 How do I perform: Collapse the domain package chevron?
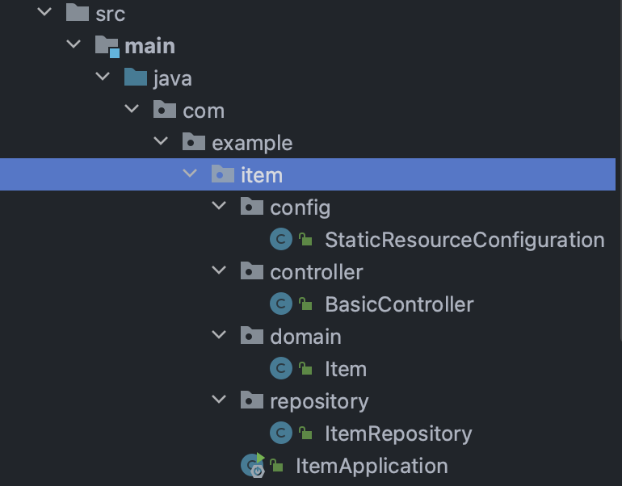tap(219, 335)
